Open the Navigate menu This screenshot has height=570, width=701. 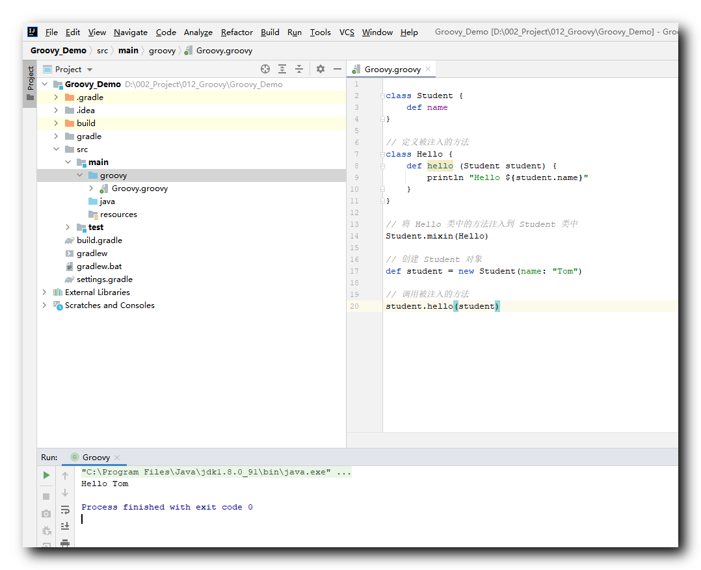click(x=131, y=32)
